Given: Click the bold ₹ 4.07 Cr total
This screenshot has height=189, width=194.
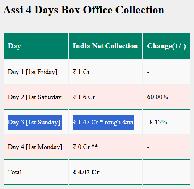Looking at the screenshot, I should (86, 172).
